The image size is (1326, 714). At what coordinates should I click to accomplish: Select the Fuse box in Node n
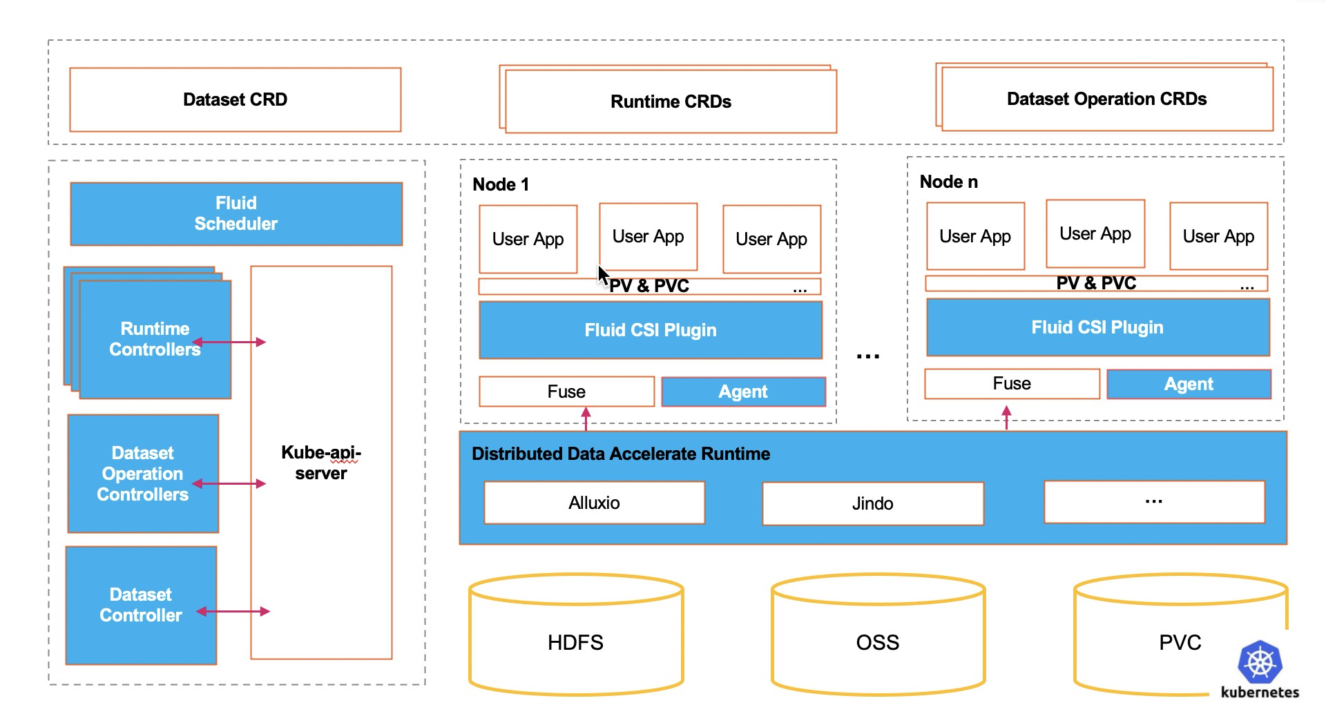coord(1012,383)
